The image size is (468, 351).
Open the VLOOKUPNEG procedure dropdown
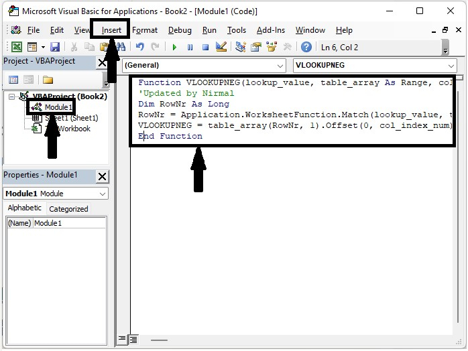(451, 66)
